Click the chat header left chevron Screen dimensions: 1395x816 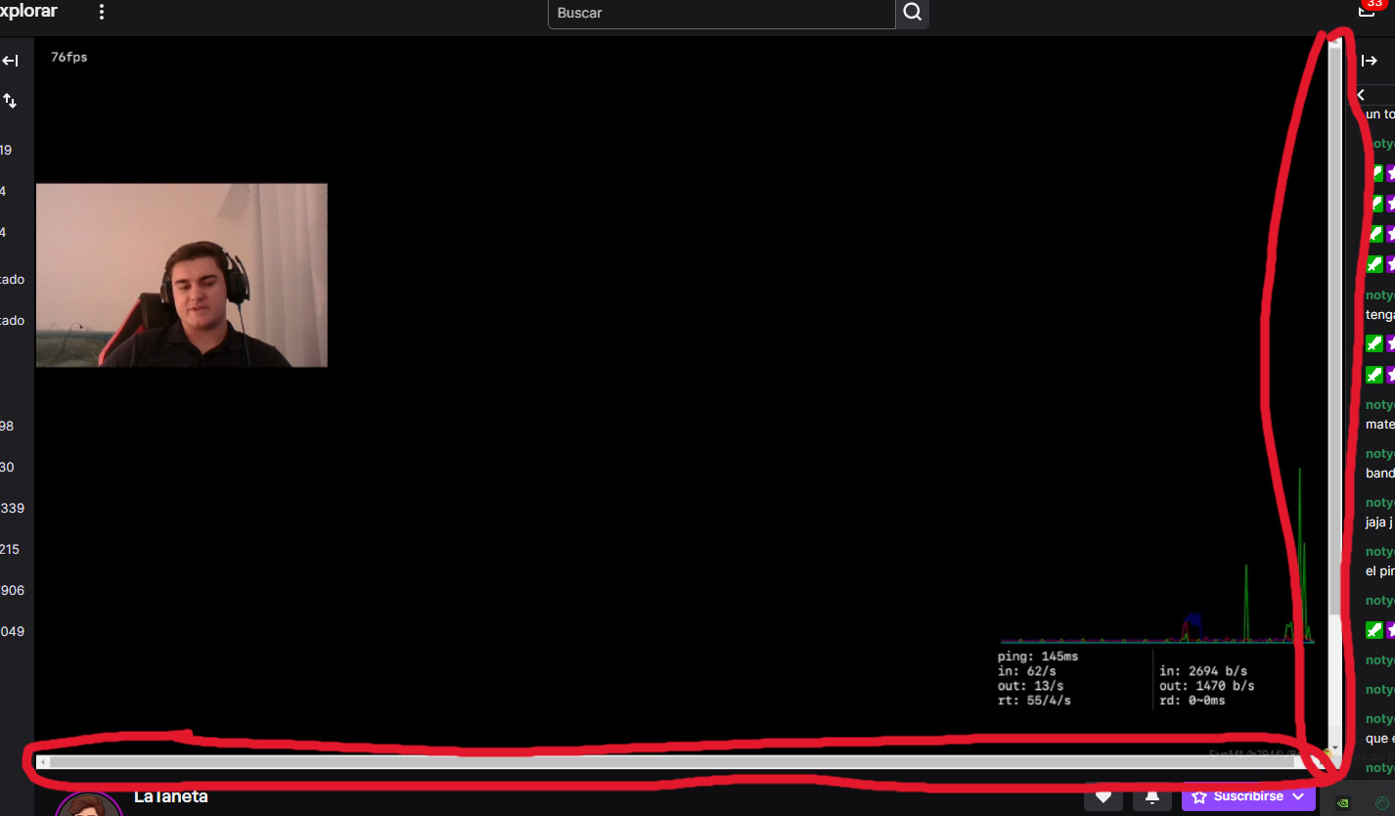coord(1361,95)
